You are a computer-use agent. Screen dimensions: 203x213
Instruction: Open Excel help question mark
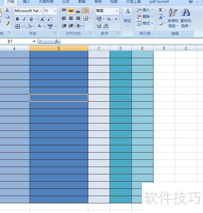[191, 2]
